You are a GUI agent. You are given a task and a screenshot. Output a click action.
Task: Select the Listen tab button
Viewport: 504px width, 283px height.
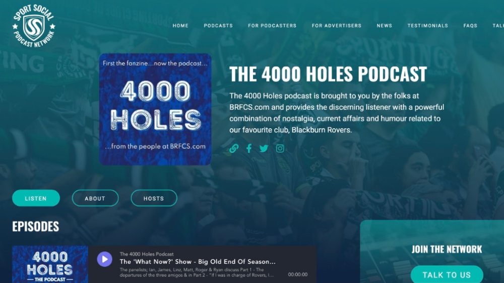tap(36, 198)
